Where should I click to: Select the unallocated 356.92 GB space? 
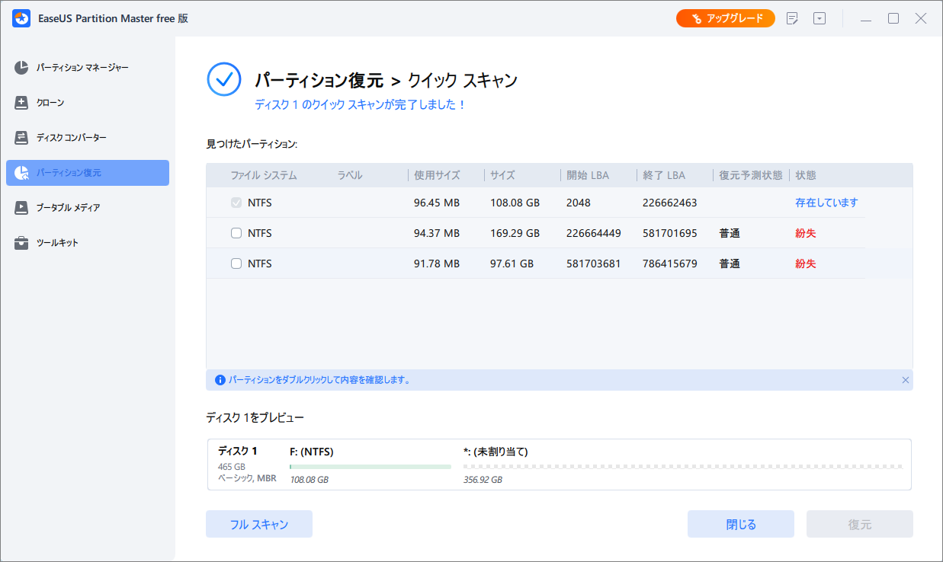coord(682,465)
